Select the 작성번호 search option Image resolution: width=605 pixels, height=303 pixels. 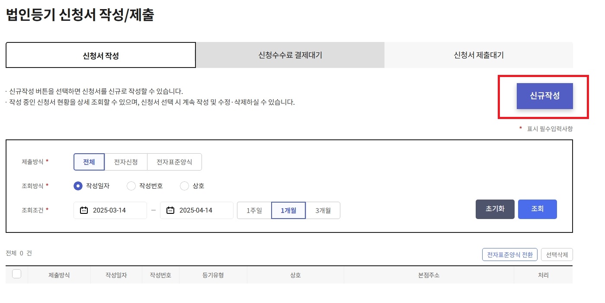click(x=131, y=185)
